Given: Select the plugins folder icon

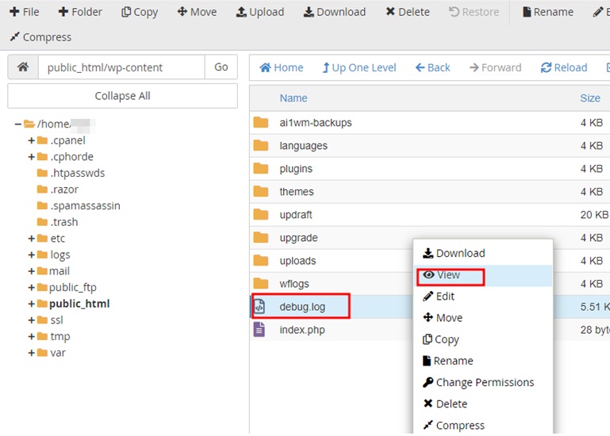Looking at the screenshot, I should [x=261, y=168].
